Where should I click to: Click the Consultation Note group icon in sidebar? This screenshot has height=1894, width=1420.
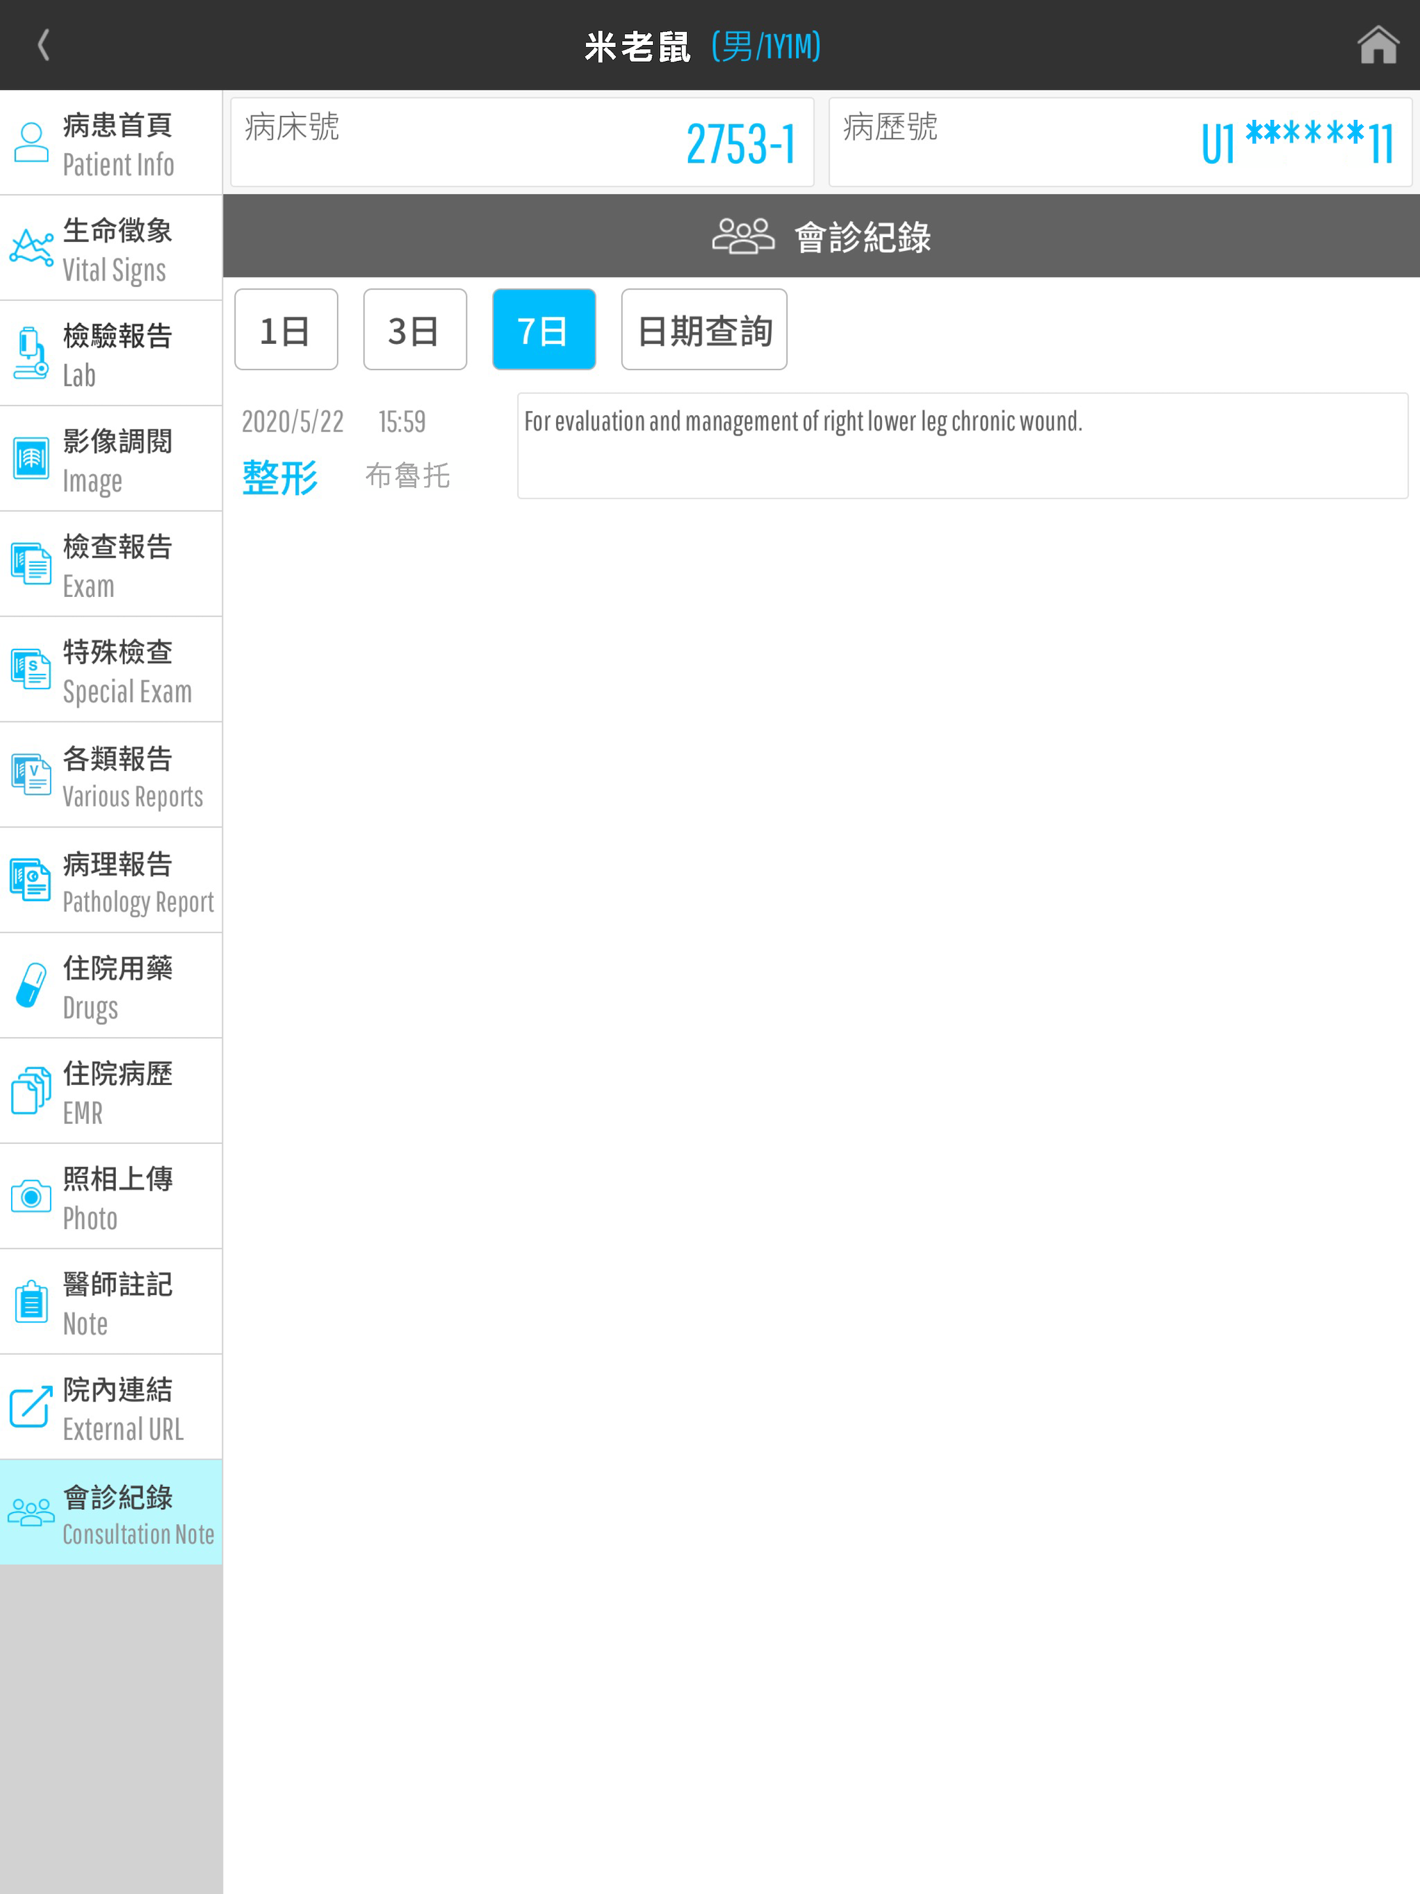pos(32,1512)
